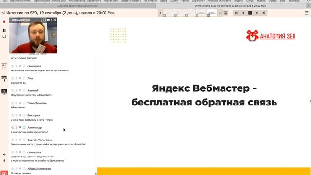Image resolution: width=311 pixels, height=175 pixels.
Task: Show more bookmarks with double chevron
Action: coord(308,1)
